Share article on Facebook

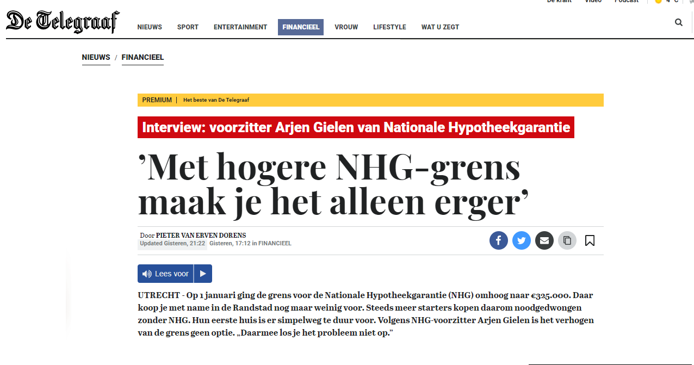pos(498,240)
